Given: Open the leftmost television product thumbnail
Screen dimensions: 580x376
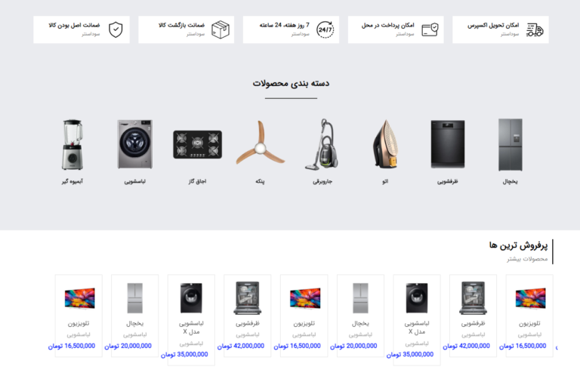Looking at the screenshot, I should click(79, 298).
